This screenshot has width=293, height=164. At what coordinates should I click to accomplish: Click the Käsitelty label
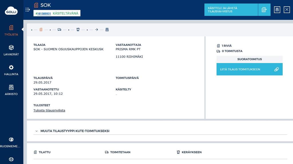[123, 89]
